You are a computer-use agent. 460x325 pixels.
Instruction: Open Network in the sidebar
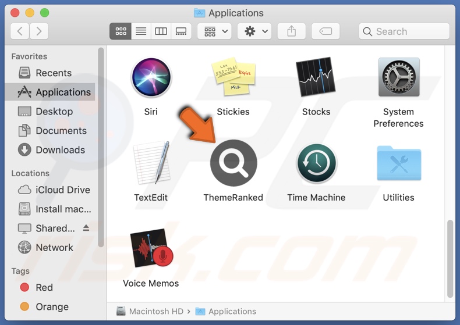[50, 248]
